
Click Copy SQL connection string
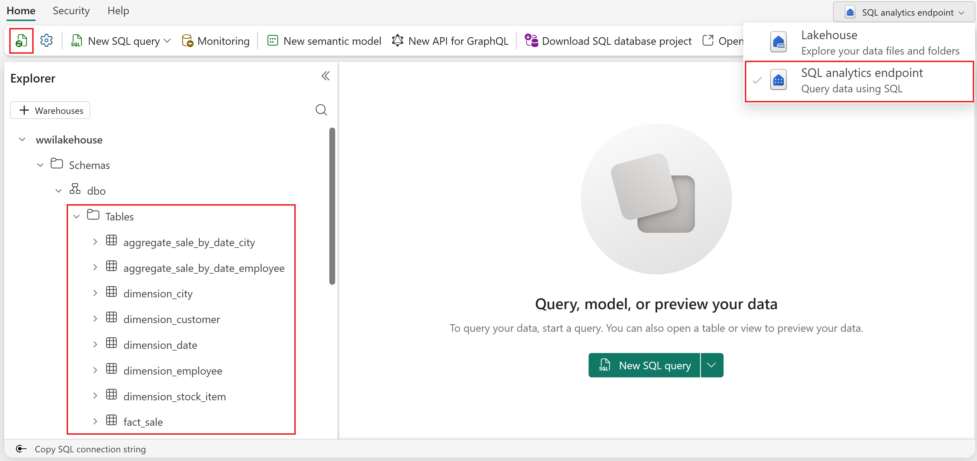click(90, 449)
